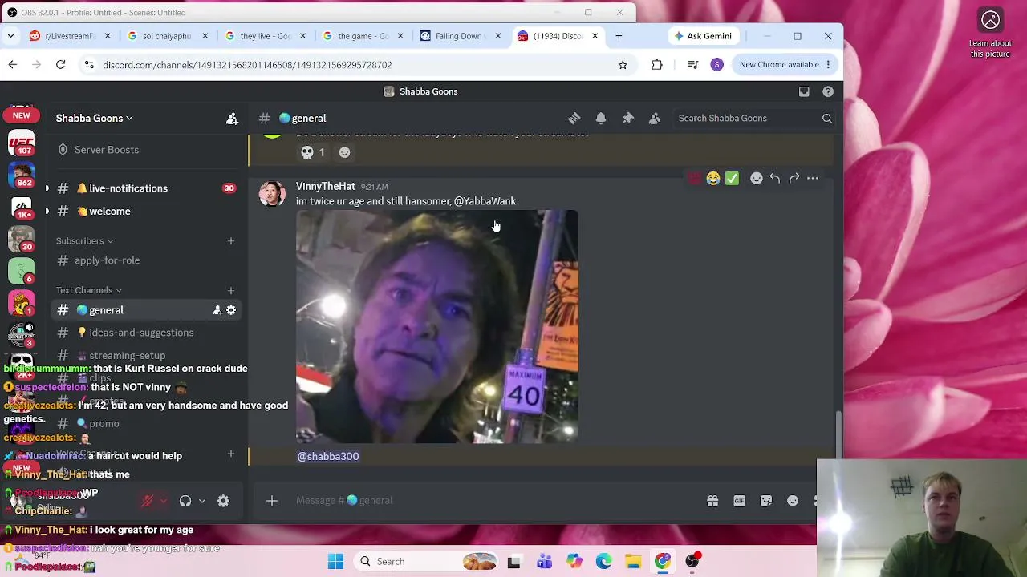Open the gift icon in message bar
The image size is (1027, 577).
(x=712, y=501)
